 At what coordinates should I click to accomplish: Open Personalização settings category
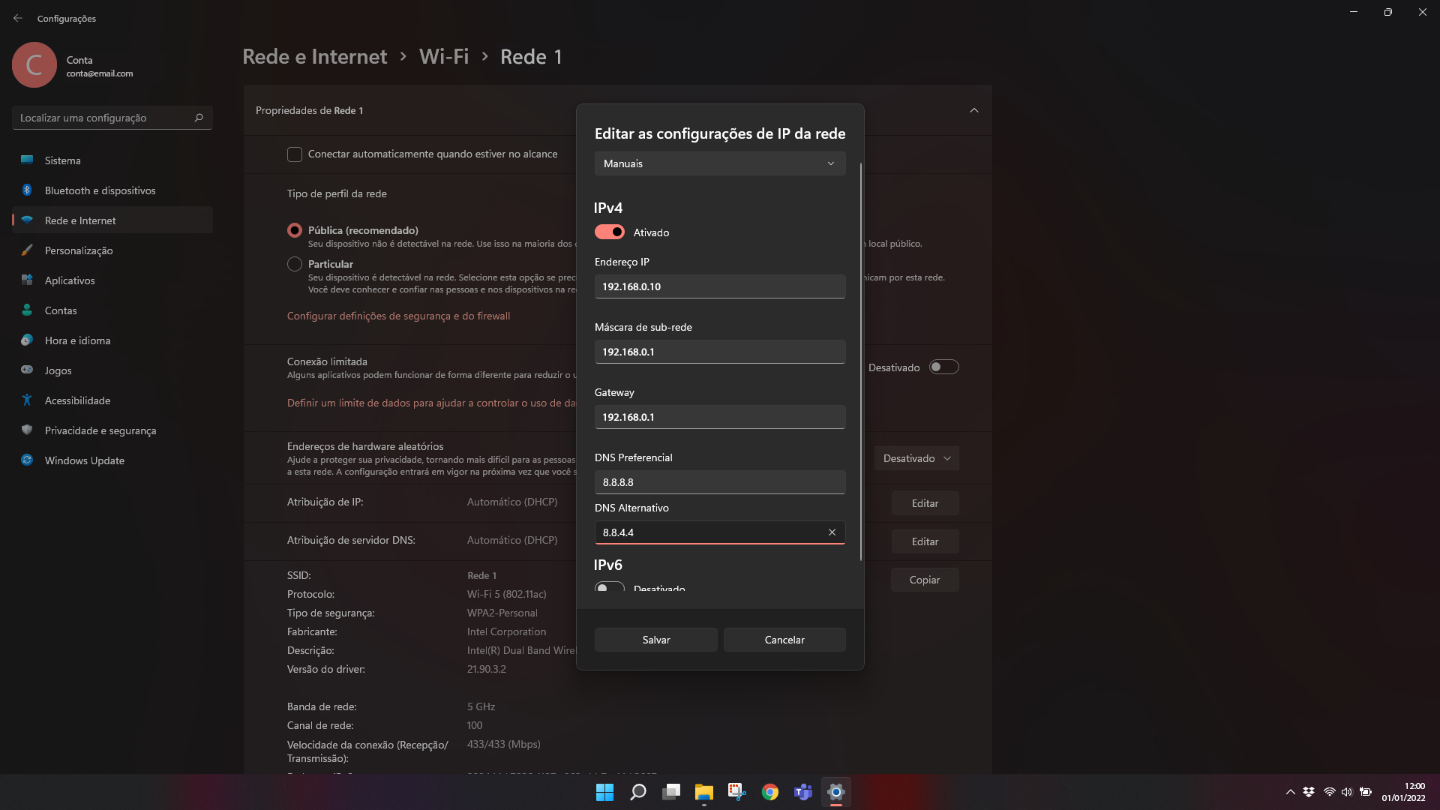112,250
